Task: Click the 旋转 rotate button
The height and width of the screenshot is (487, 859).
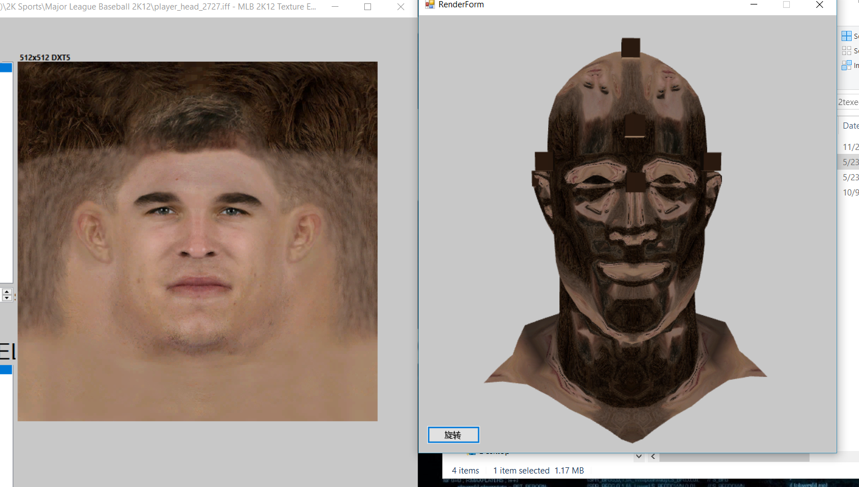Action: click(453, 435)
